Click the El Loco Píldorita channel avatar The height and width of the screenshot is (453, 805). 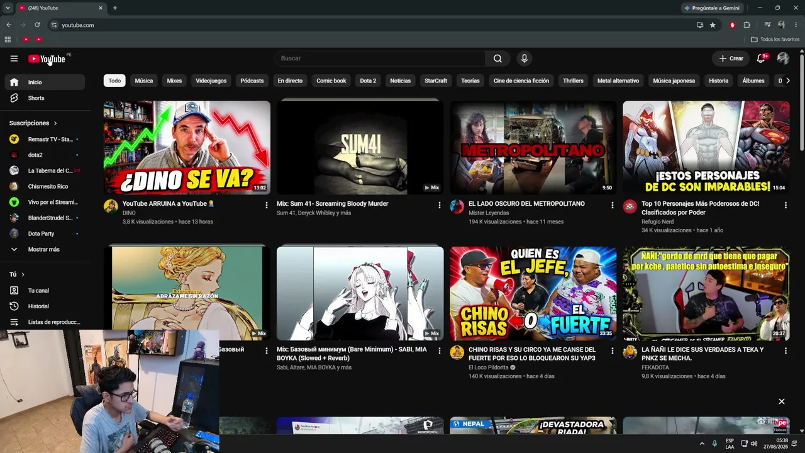pos(457,352)
